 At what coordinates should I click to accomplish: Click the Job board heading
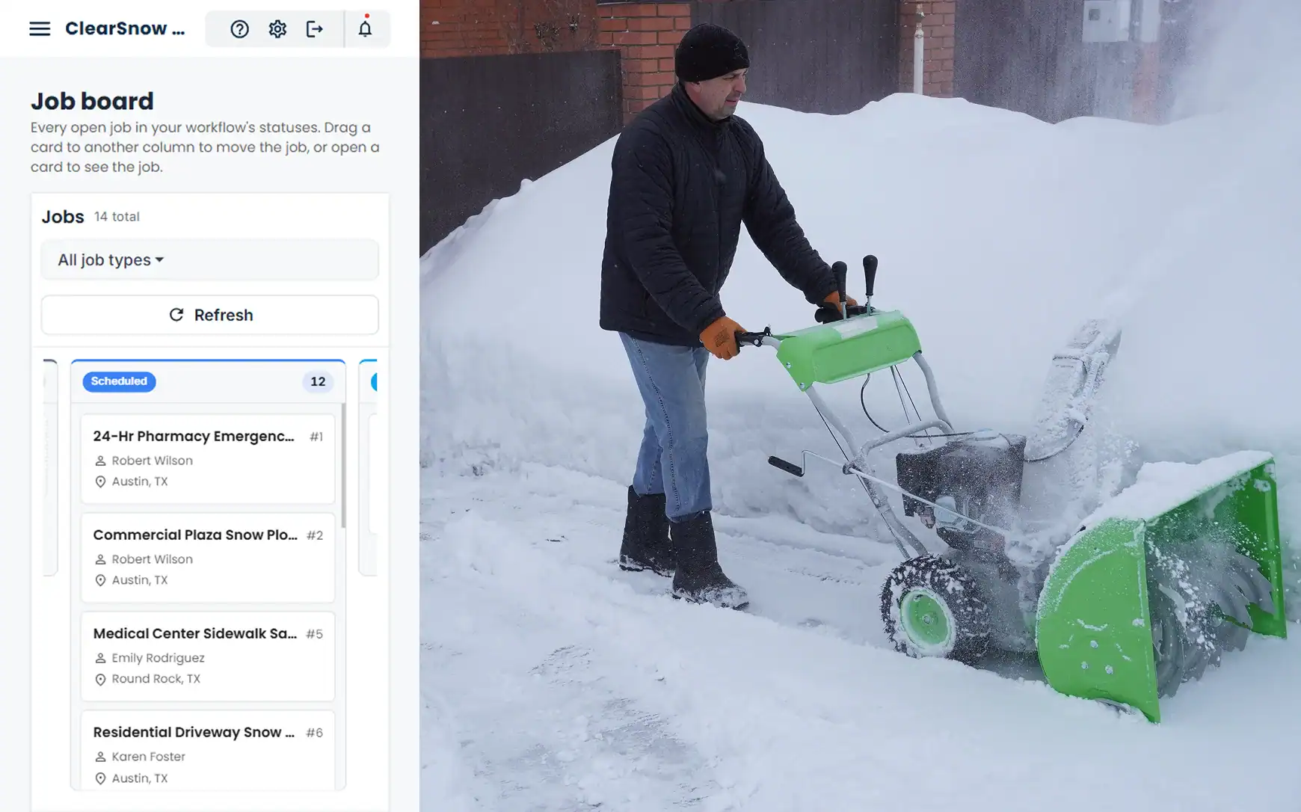pyautogui.click(x=92, y=101)
